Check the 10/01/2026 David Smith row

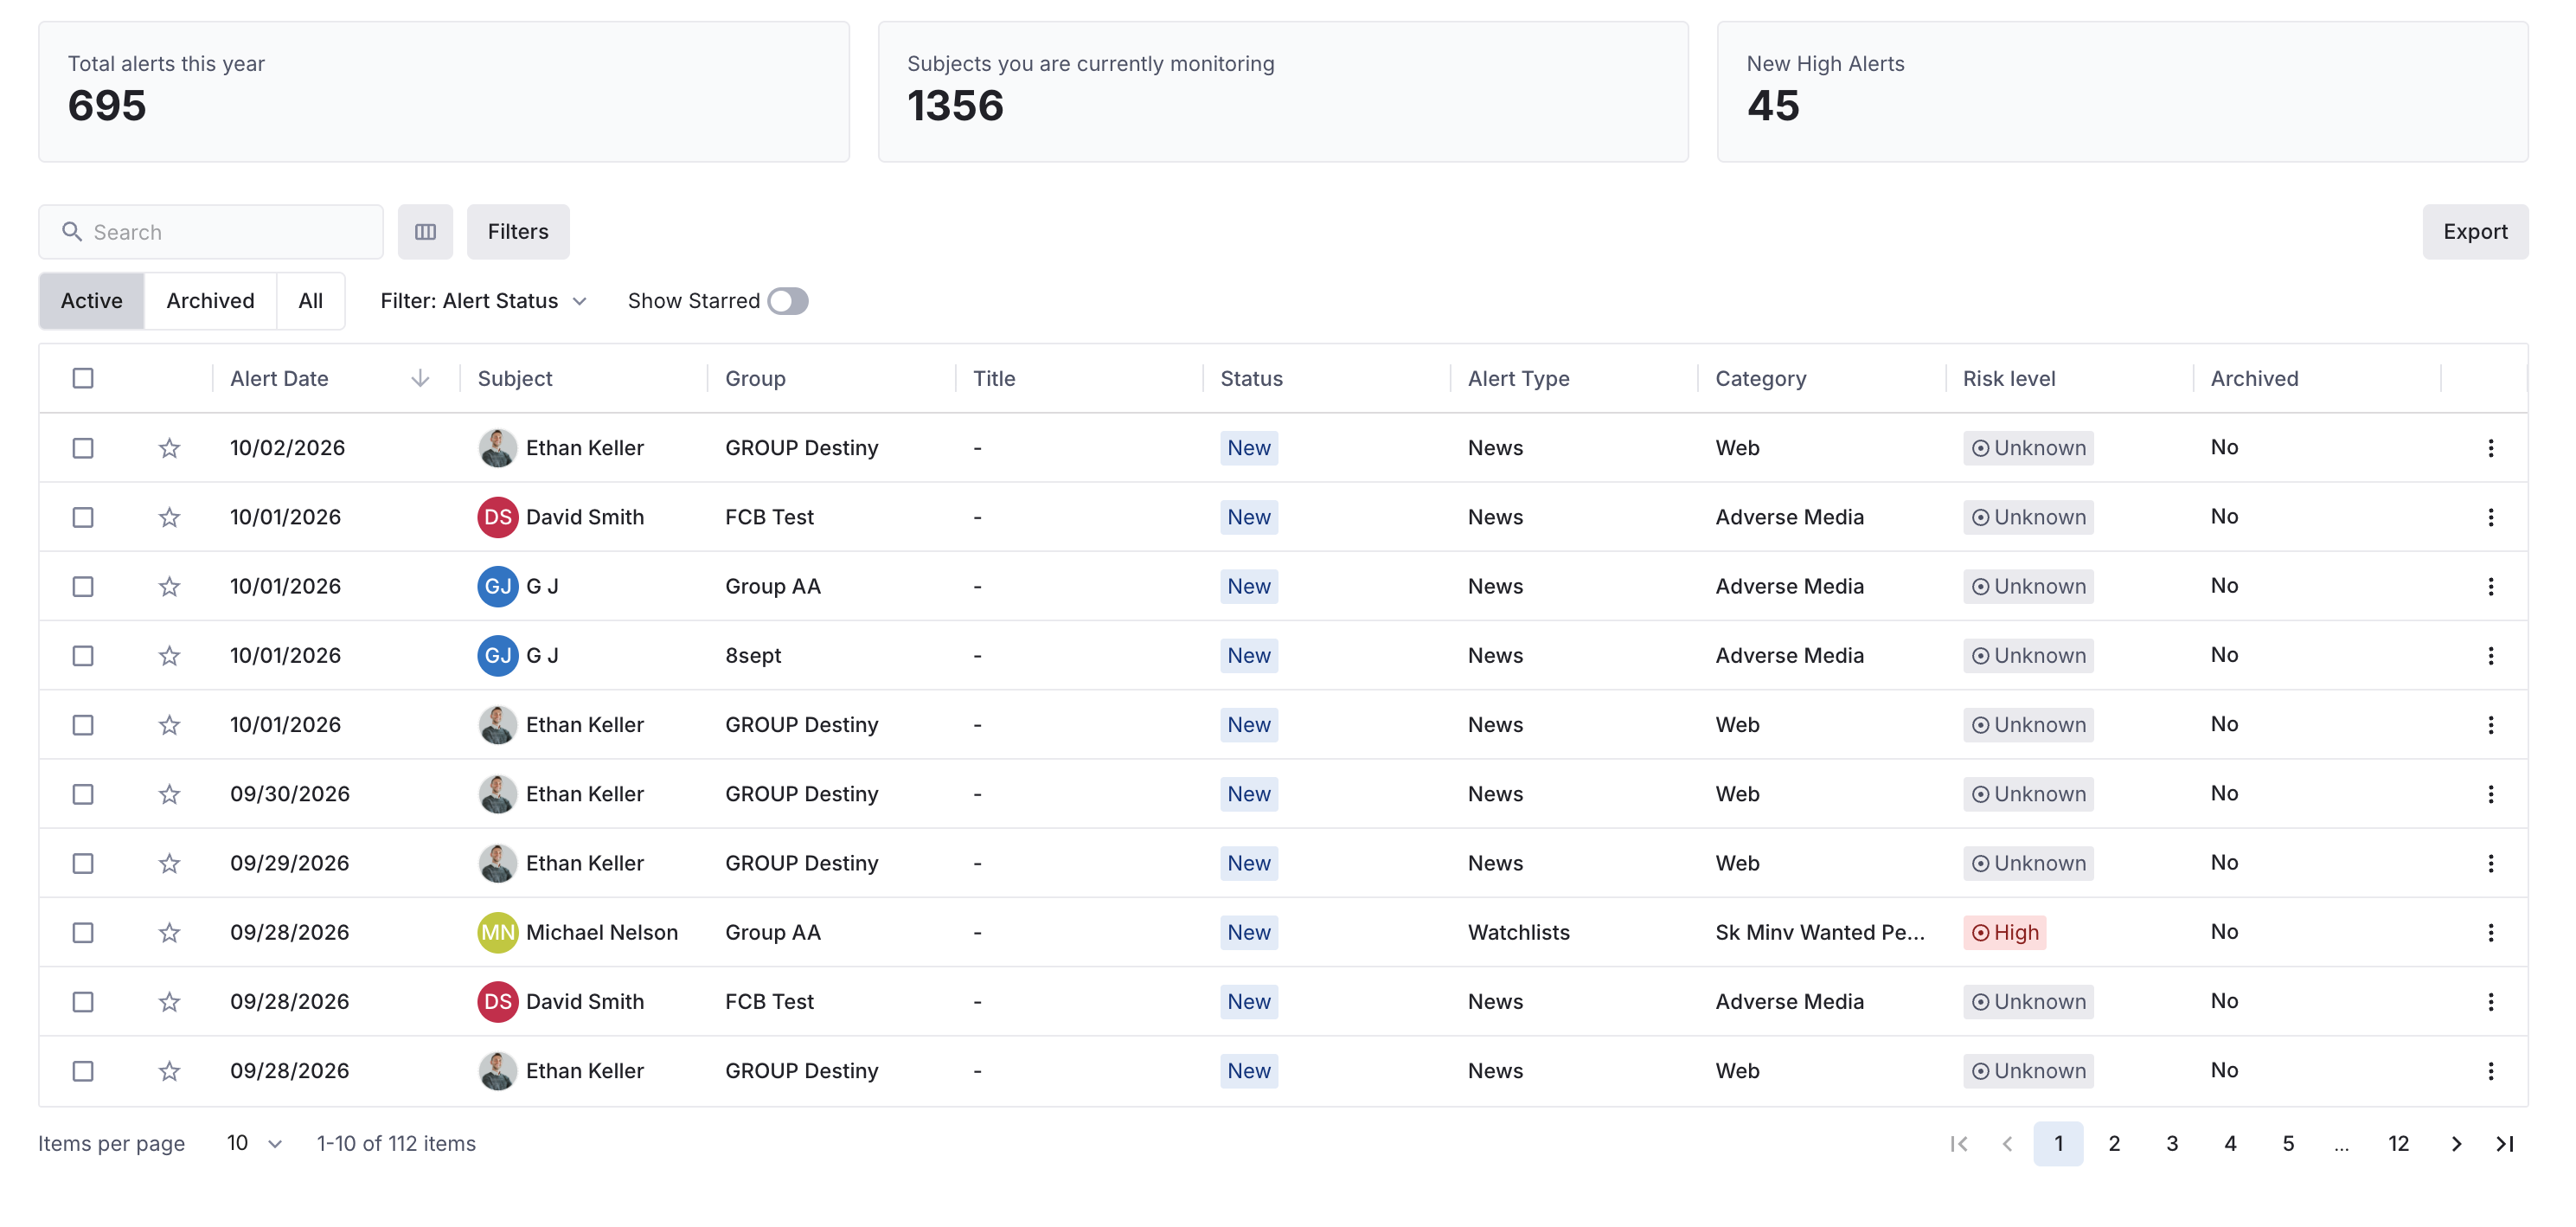pyautogui.click(x=83, y=517)
